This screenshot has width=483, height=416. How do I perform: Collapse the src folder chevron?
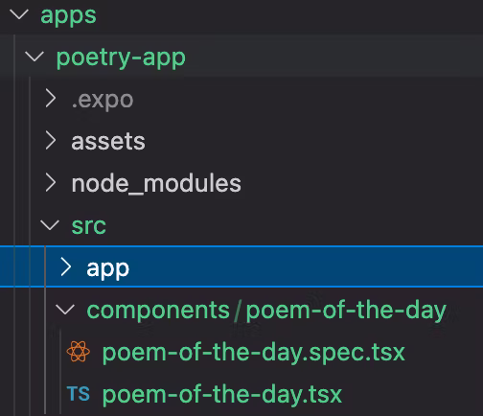tap(50, 225)
